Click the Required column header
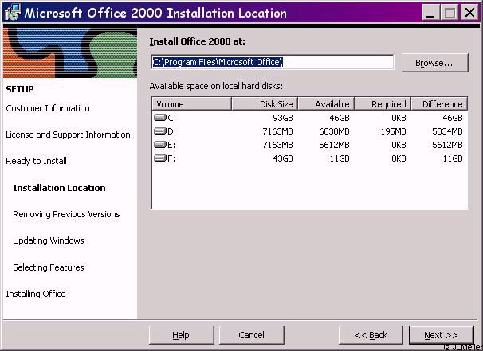Screen dimensions: 483x351 click(x=383, y=104)
